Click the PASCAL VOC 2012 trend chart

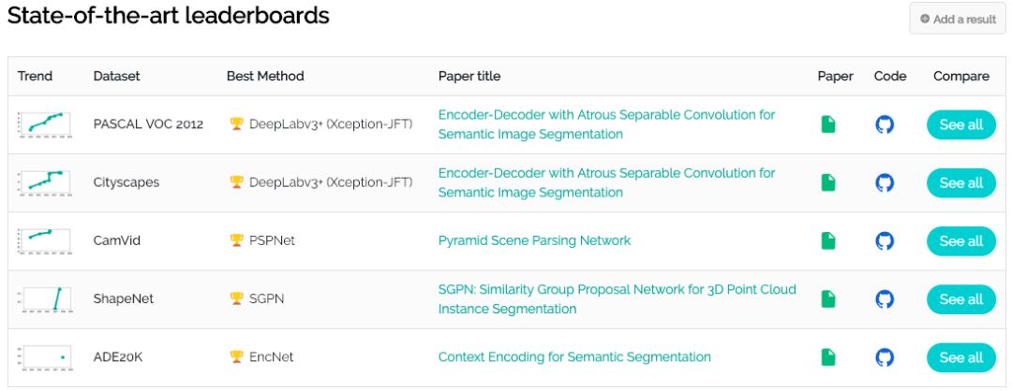[x=44, y=123]
